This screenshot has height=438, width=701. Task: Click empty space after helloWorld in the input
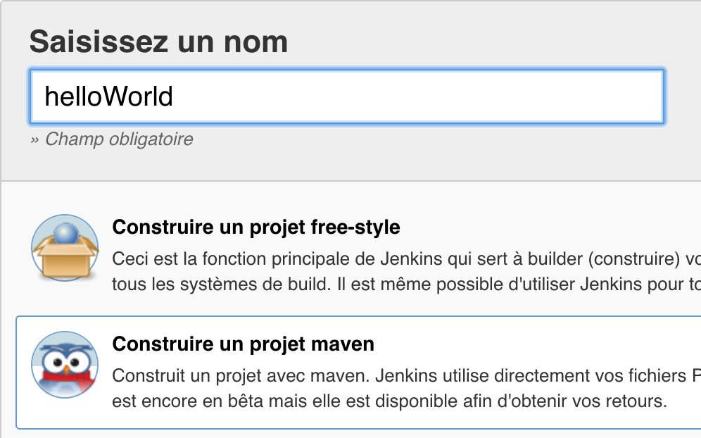(422, 96)
